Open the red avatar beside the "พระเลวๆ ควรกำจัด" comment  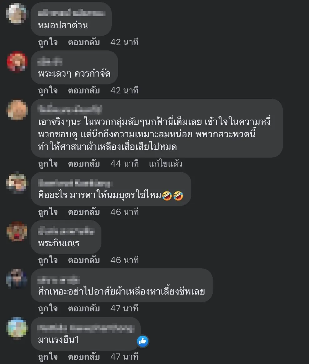[17, 62]
